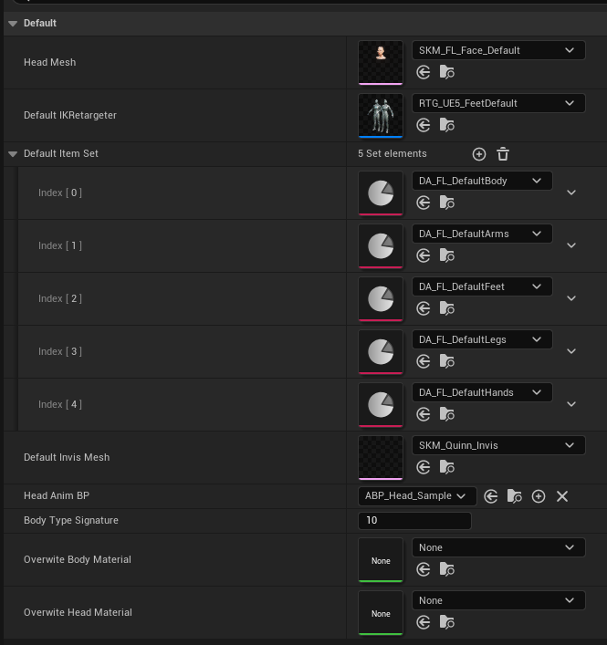Viewport: 607px width, 645px height.
Task: Clear the Head Anim BP value
Action: [x=562, y=496]
